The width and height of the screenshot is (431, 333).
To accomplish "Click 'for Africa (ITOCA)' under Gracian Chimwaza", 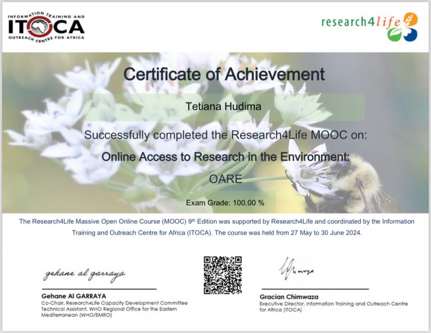I will [x=281, y=310].
